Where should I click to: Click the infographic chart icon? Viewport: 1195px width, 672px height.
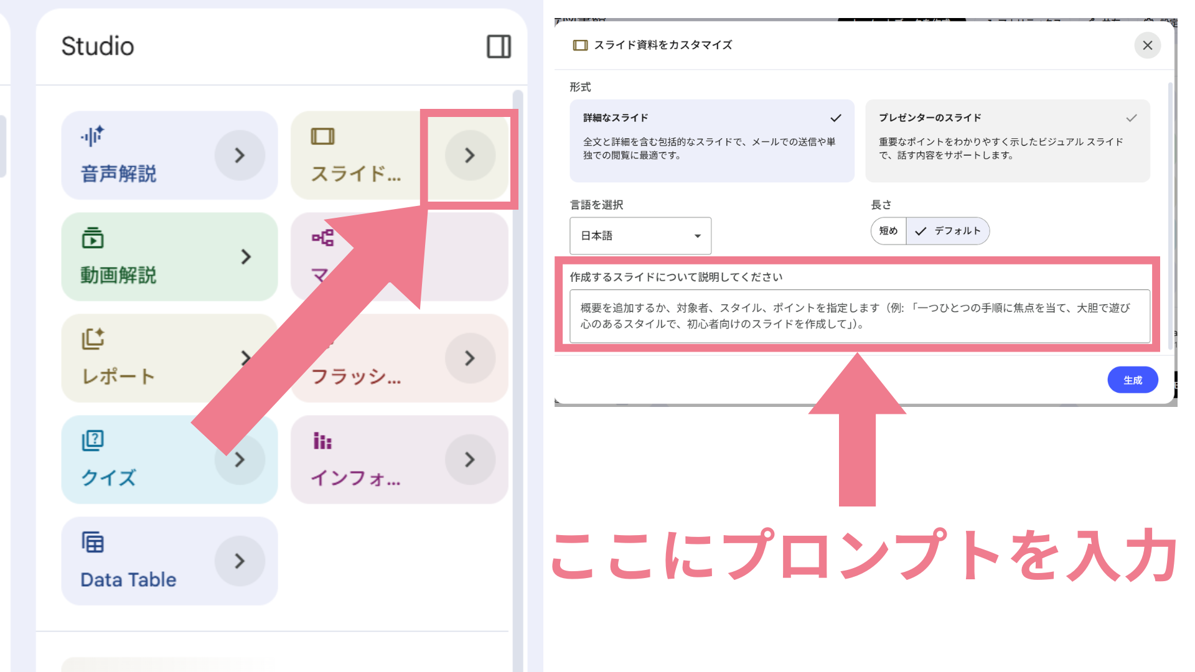tap(322, 441)
